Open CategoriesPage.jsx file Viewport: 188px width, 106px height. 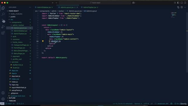coord(21,45)
